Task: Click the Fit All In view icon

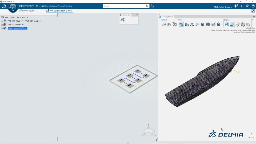Action: pos(192,25)
